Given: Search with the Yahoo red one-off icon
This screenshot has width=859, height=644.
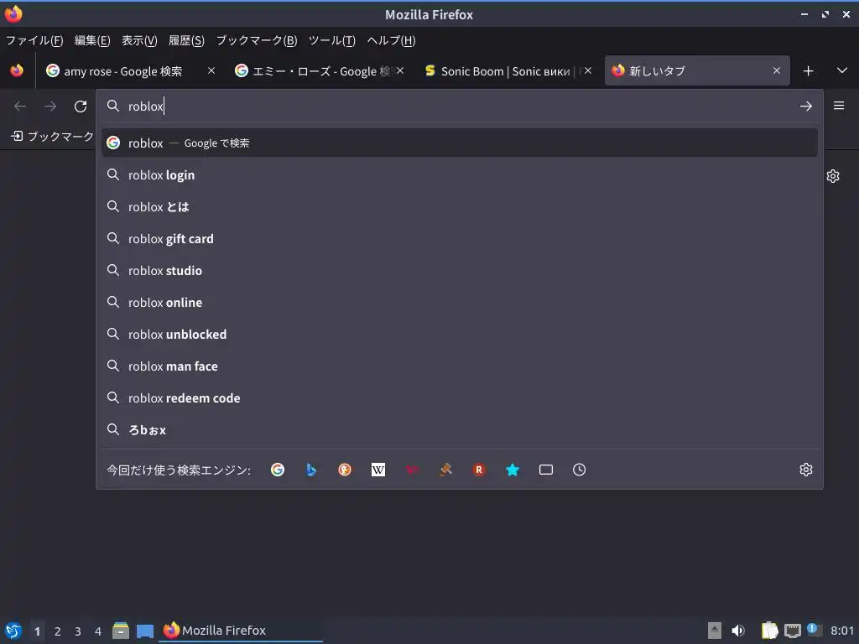Looking at the screenshot, I should [412, 470].
